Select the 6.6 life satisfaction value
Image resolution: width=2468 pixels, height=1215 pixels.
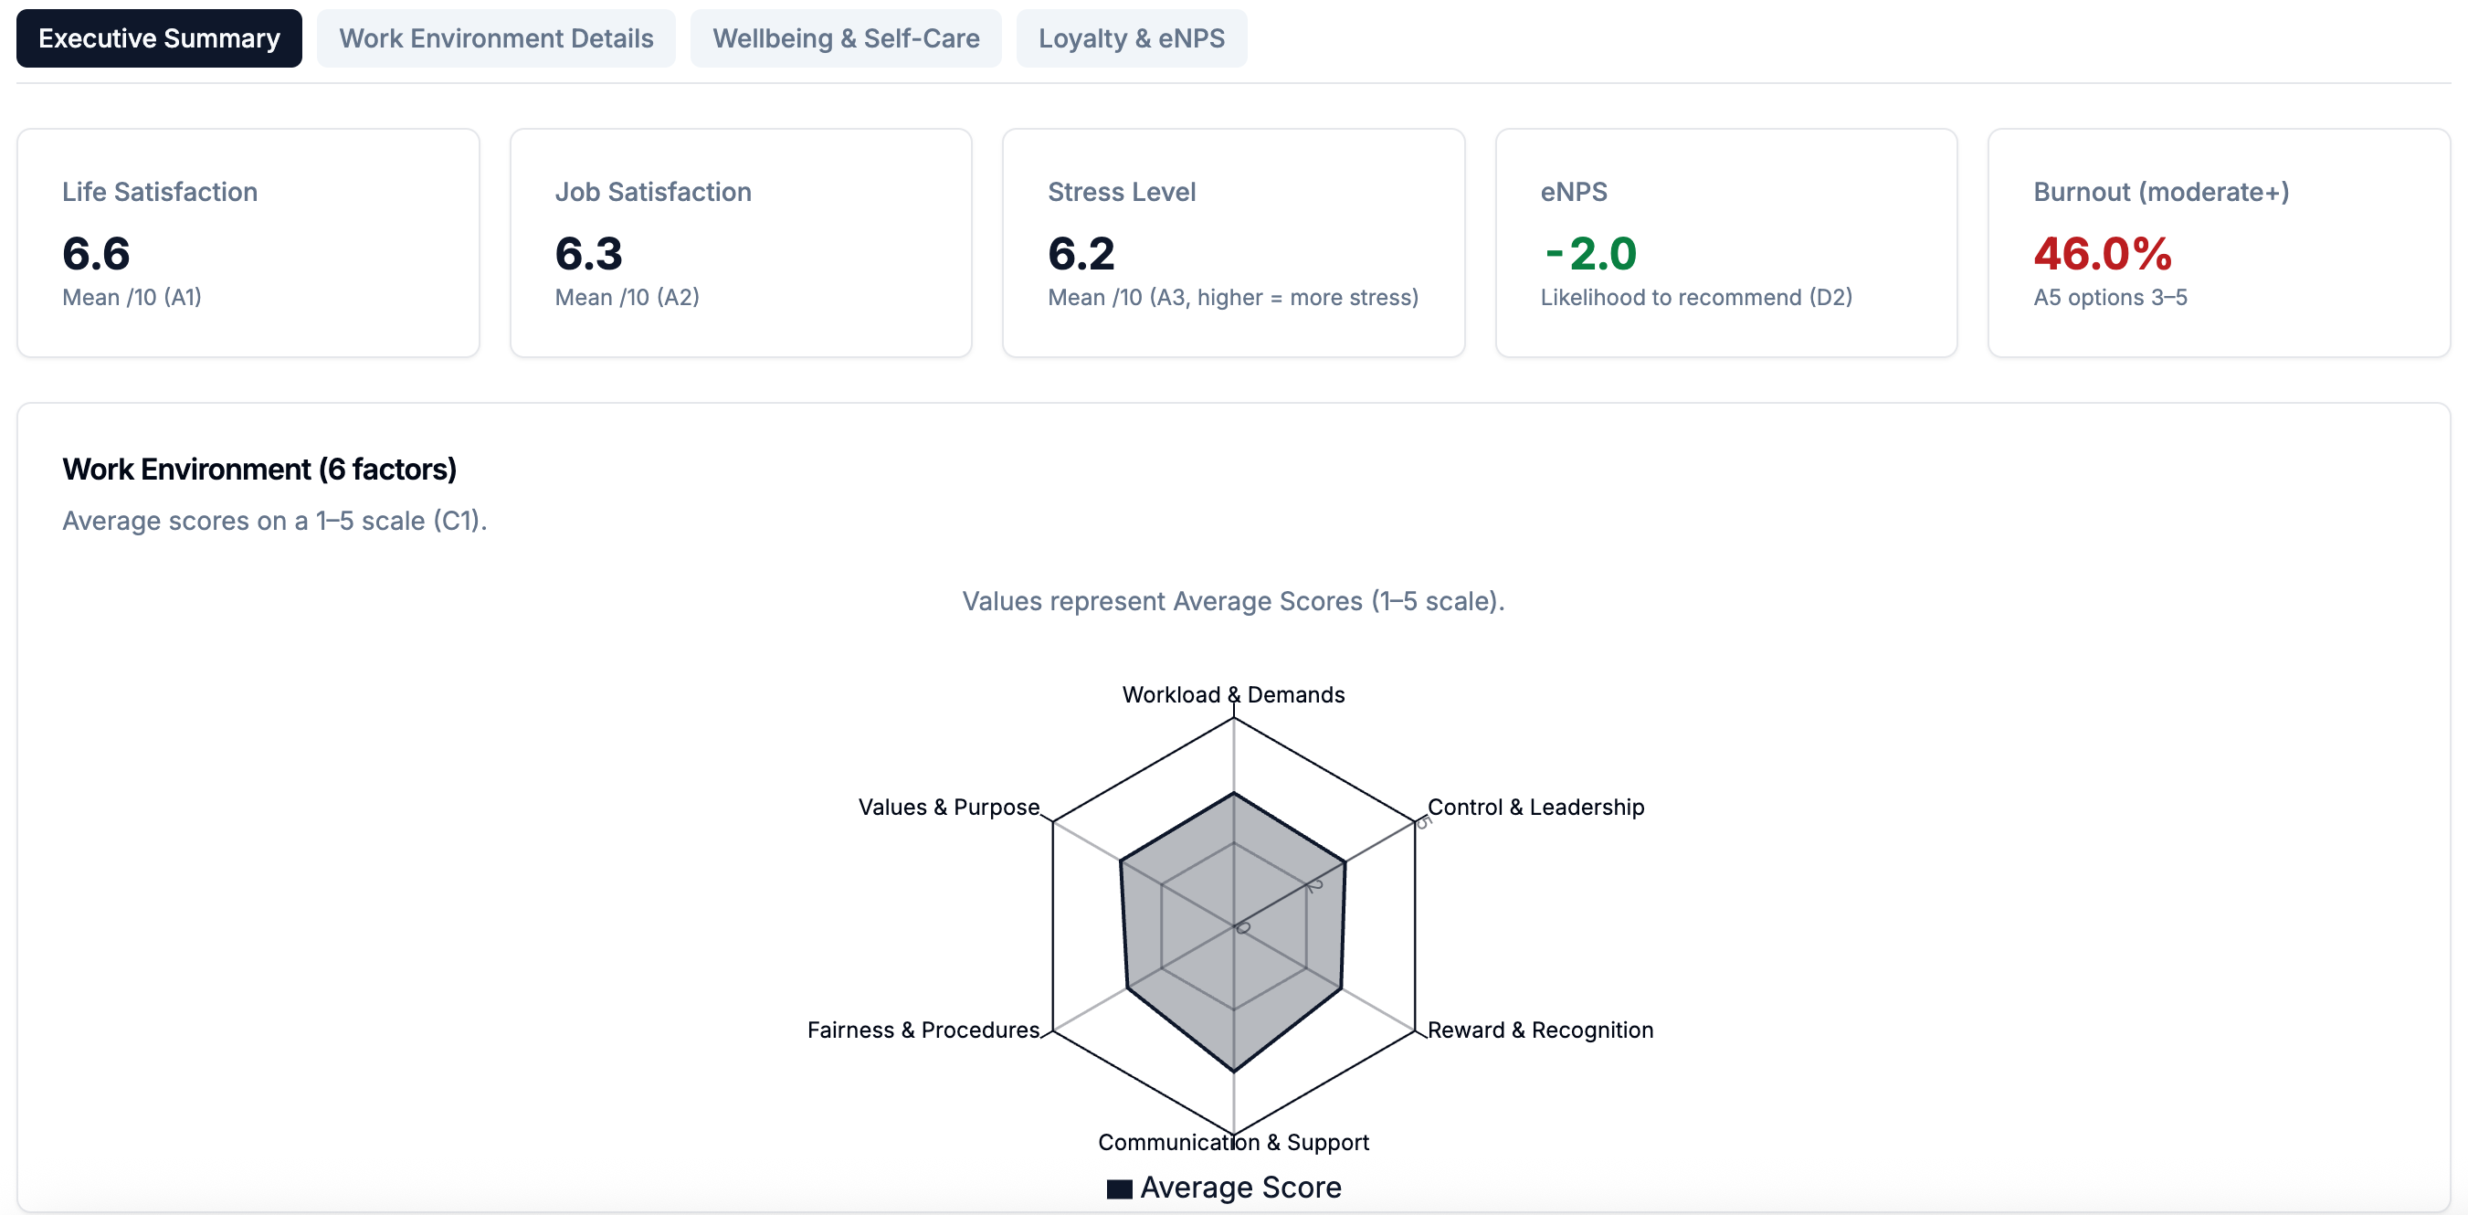point(96,253)
